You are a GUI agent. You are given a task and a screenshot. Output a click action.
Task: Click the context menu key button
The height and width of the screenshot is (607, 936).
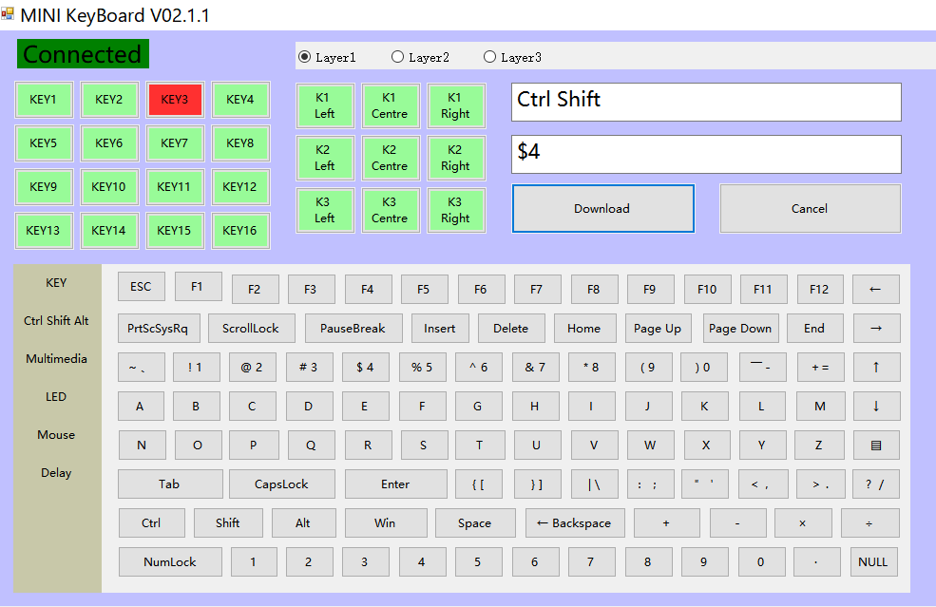876,446
